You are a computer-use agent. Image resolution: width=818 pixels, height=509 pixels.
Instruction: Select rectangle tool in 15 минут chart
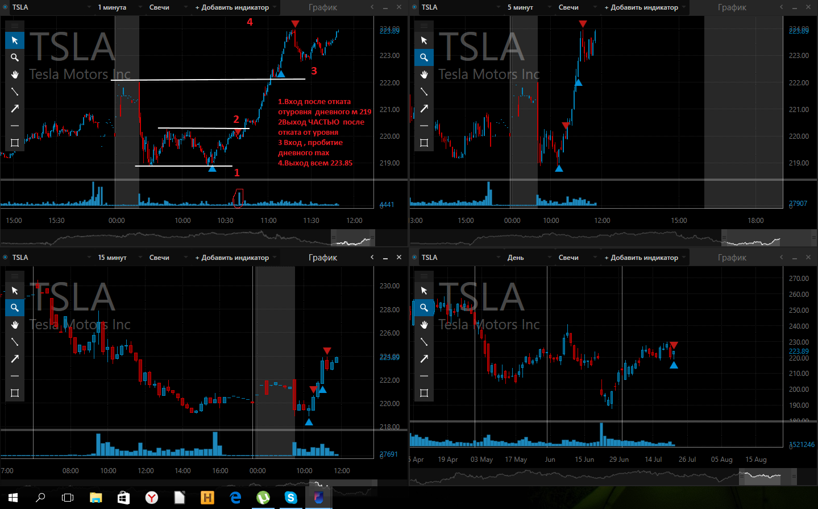(x=15, y=393)
